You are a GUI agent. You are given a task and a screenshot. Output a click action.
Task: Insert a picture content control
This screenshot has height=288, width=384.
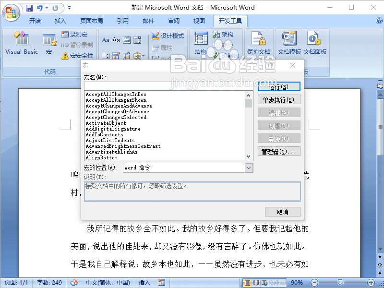[127, 40]
